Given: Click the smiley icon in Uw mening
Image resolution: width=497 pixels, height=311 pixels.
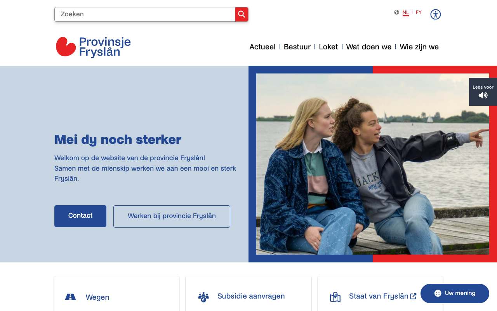Looking at the screenshot, I should pos(438,293).
